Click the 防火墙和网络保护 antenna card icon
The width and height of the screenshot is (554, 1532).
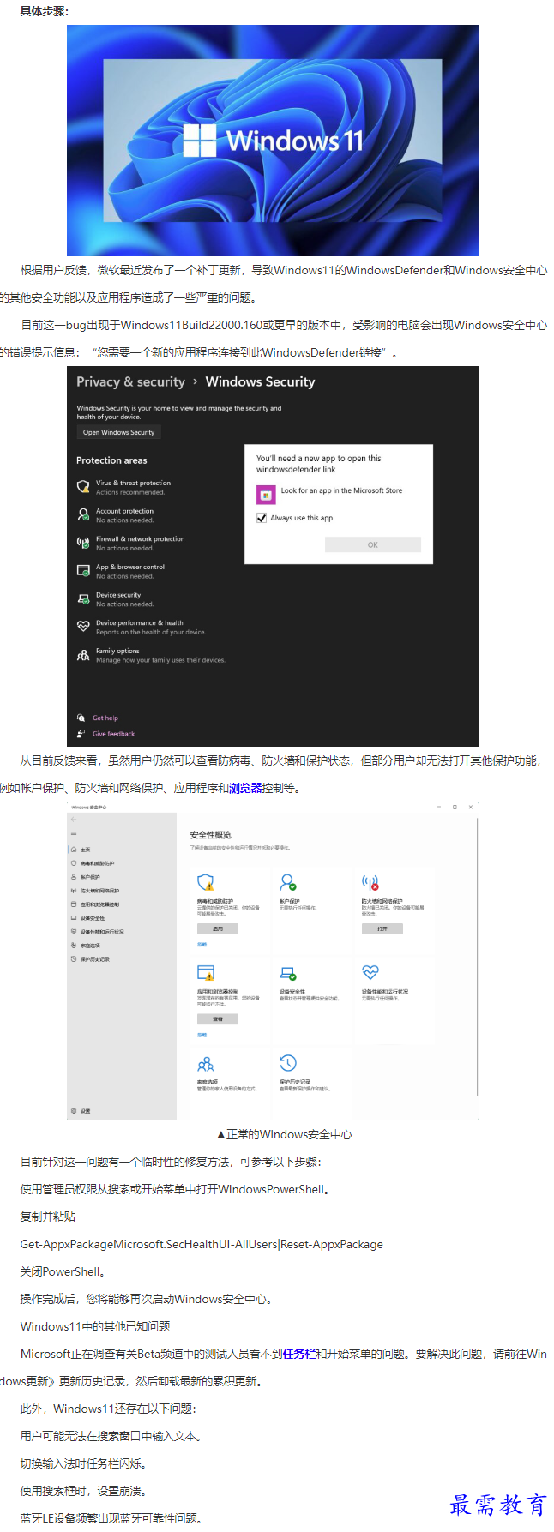coord(370,882)
